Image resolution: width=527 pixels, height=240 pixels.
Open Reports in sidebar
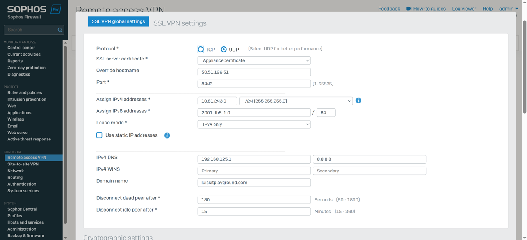point(15,61)
